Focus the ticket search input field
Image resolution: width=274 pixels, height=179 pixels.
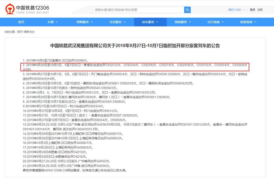138,10
